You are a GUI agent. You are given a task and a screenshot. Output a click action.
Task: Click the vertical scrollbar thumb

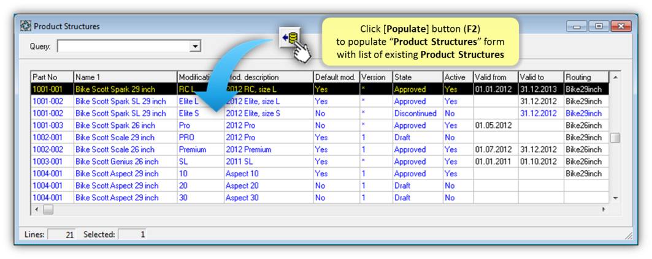[615, 138]
